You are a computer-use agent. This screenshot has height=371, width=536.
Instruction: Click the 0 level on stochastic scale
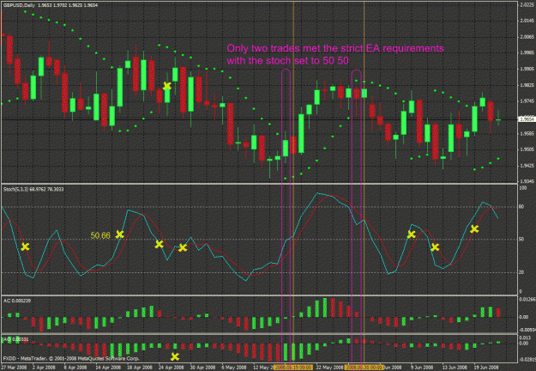coord(521,291)
